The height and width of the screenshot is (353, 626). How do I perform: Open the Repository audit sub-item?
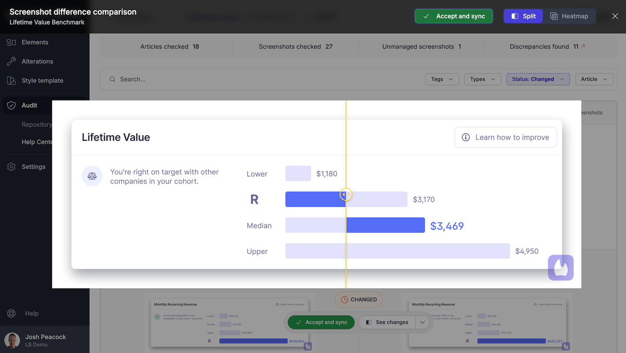[37, 124]
